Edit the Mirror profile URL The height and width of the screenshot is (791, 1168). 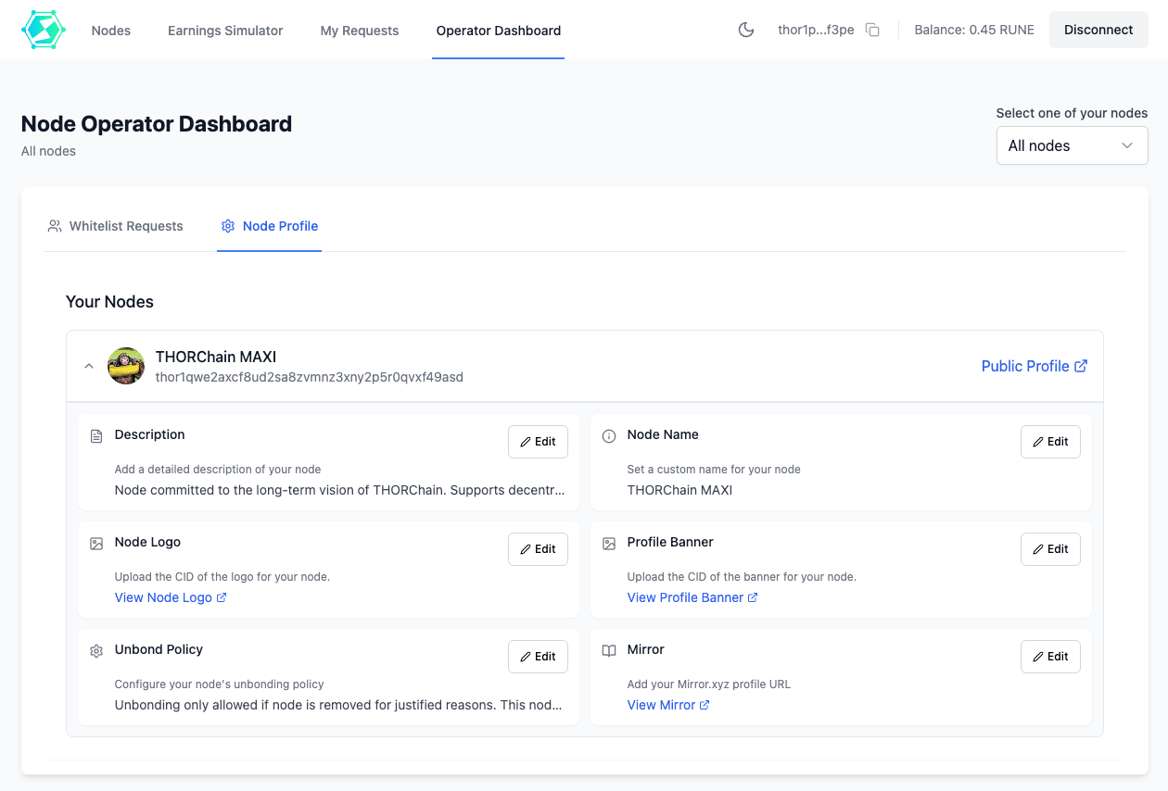[1050, 657]
